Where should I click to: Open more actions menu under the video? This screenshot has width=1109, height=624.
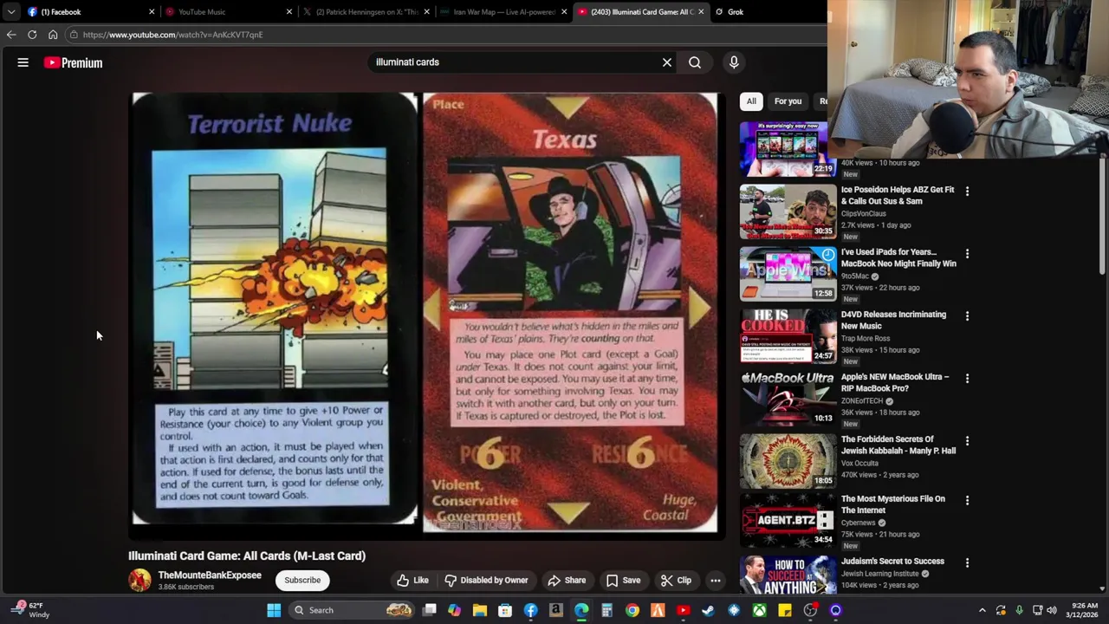pyautogui.click(x=716, y=581)
